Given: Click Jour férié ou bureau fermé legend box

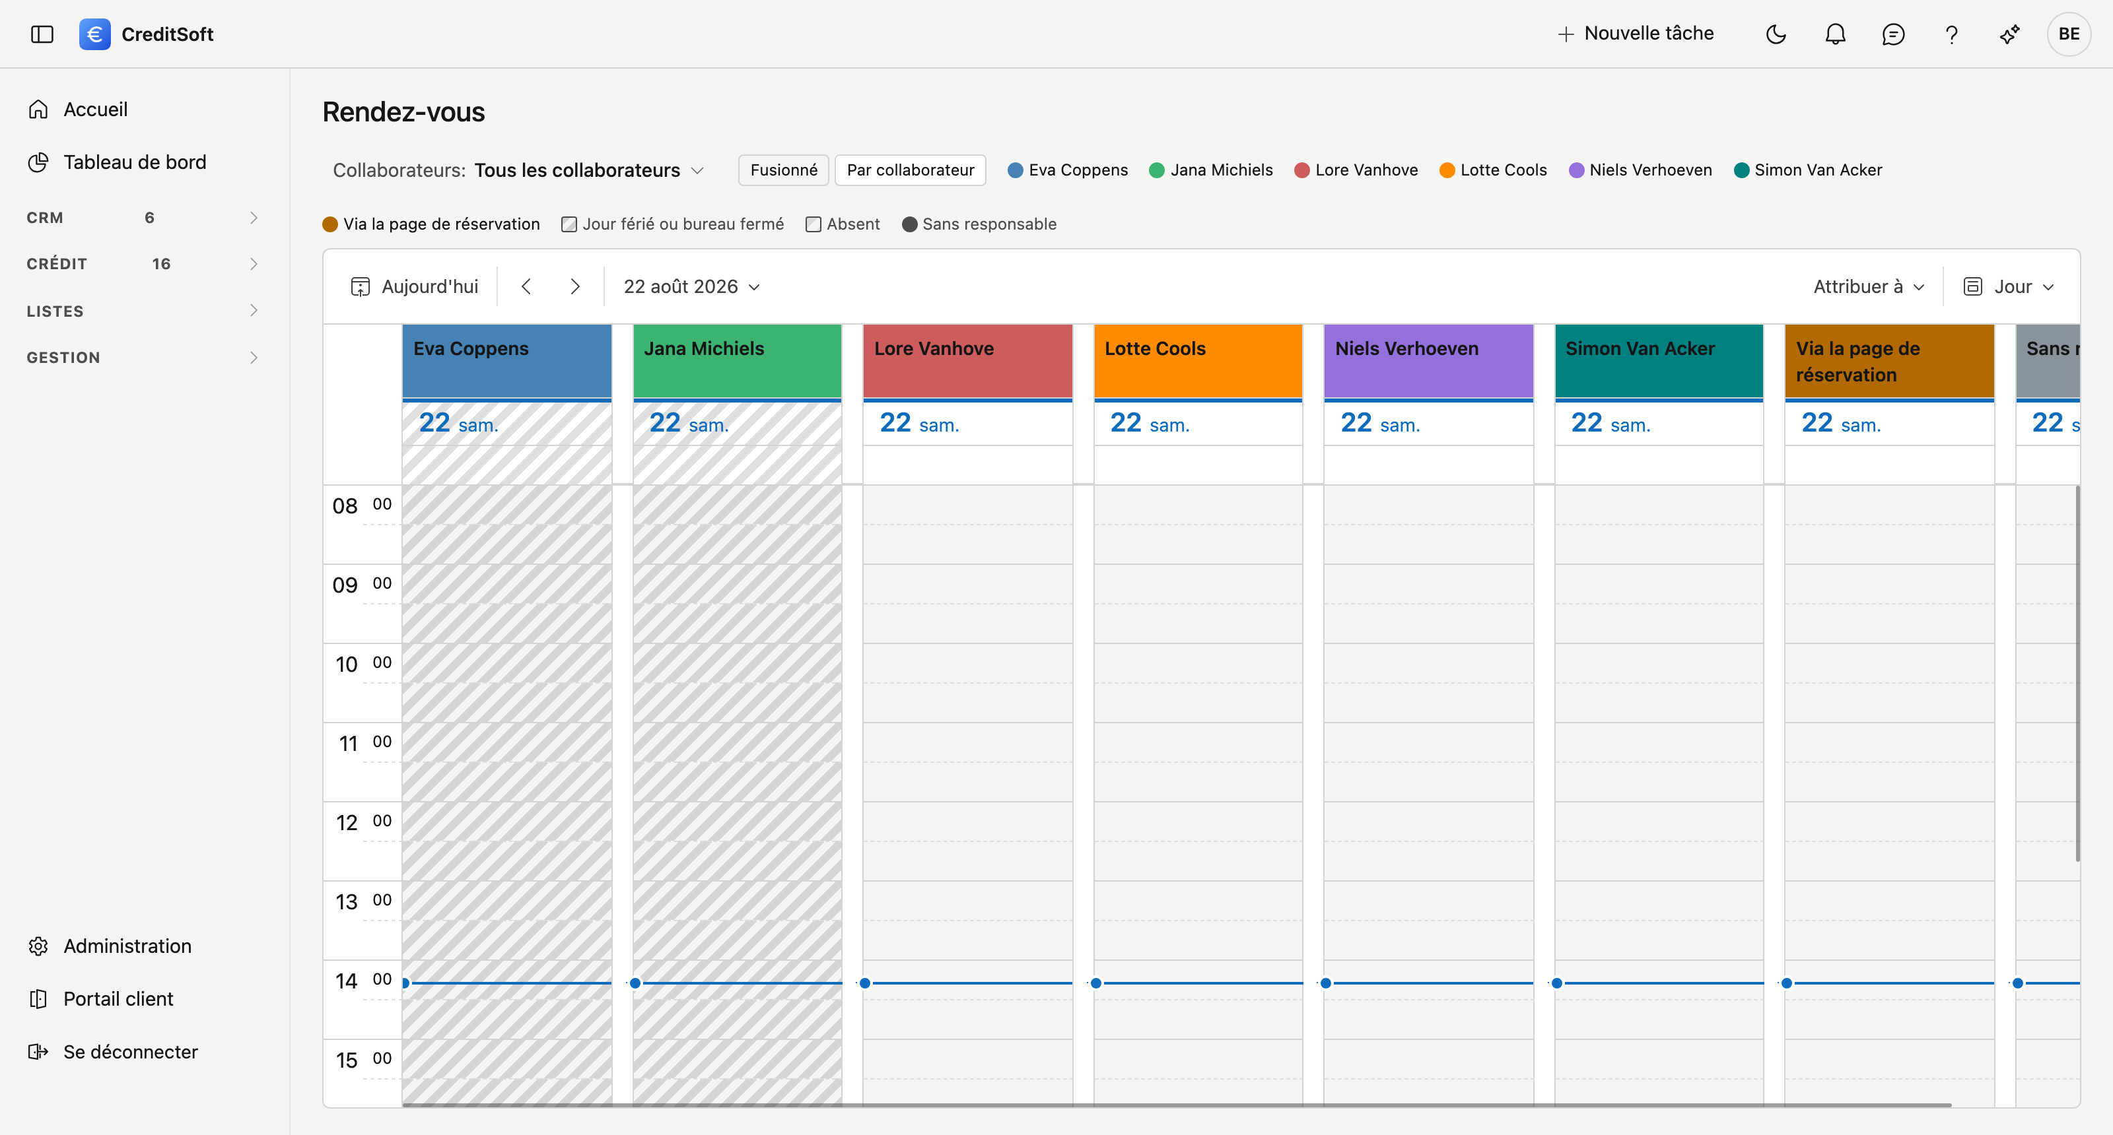Looking at the screenshot, I should pyautogui.click(x=569, y=224).
